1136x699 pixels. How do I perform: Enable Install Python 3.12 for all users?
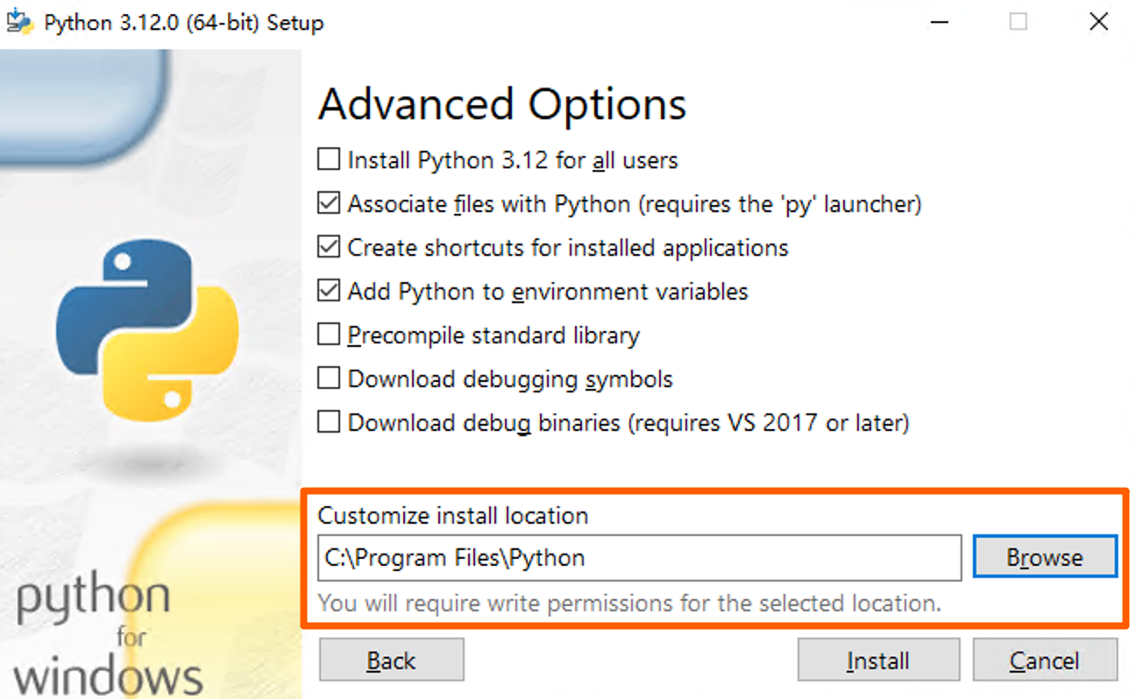(329, 160)
